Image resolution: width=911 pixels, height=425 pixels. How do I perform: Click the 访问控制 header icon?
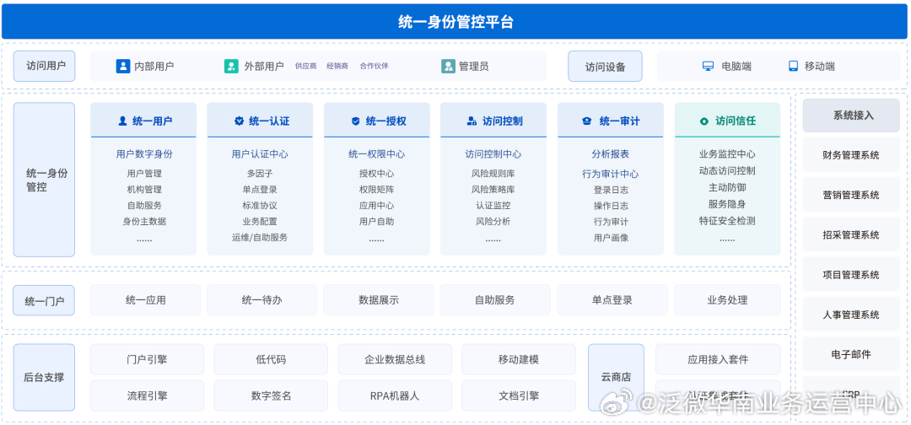472,121
